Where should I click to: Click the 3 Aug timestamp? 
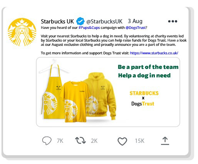point(135,21)
